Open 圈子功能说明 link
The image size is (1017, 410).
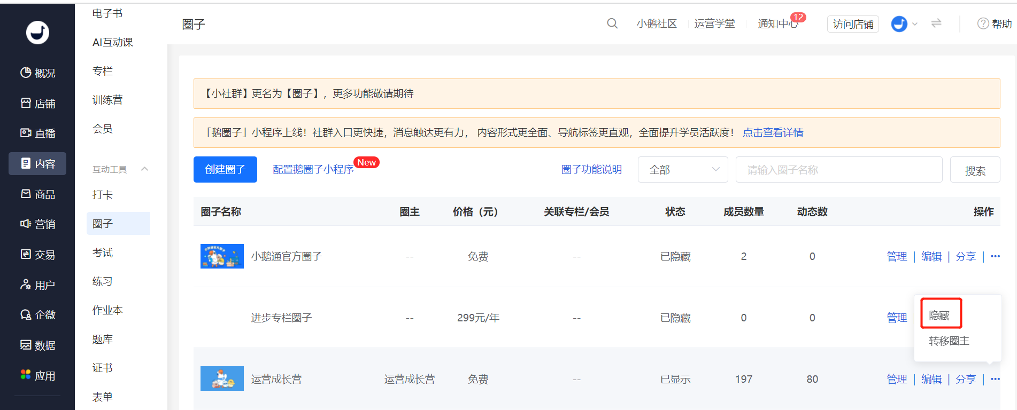tap(591, 169)
